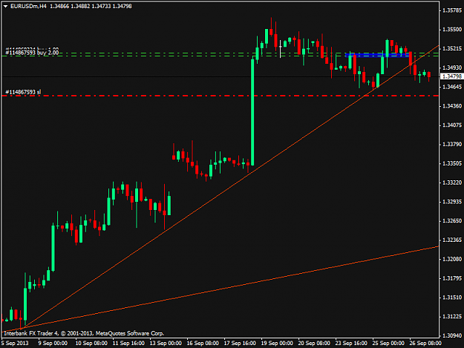Image resolution: width=464 pixels, height=348 pixels.
Task: Click the 9 Sep 00:00 time label
Action: 53,344
